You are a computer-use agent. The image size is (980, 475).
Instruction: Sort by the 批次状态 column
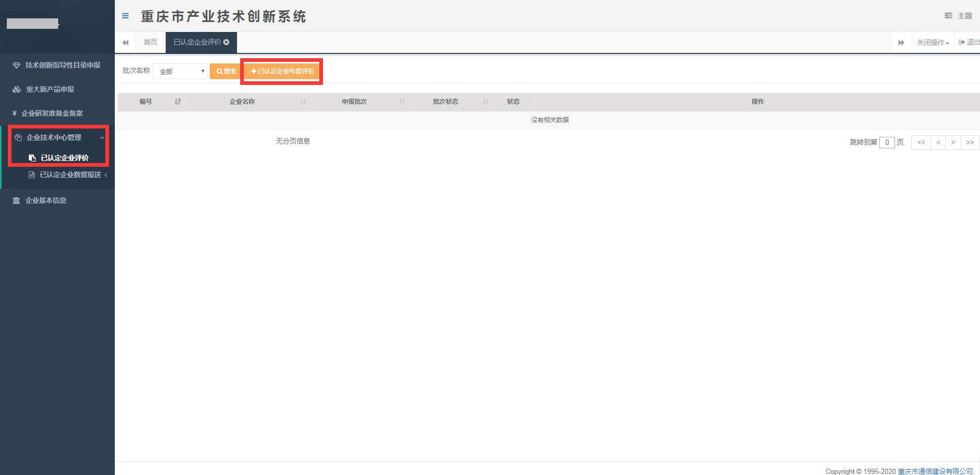pyautogui.click(x=451, y=102)
